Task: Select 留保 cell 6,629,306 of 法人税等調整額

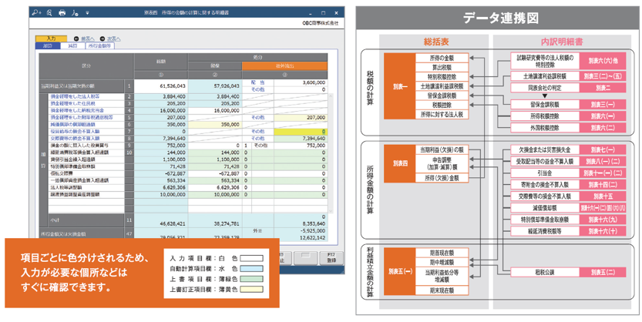Action: [215, 187]
